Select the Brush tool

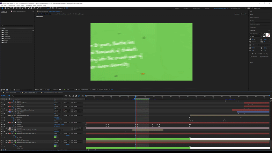pyautogui.click(x=29, y=8)
